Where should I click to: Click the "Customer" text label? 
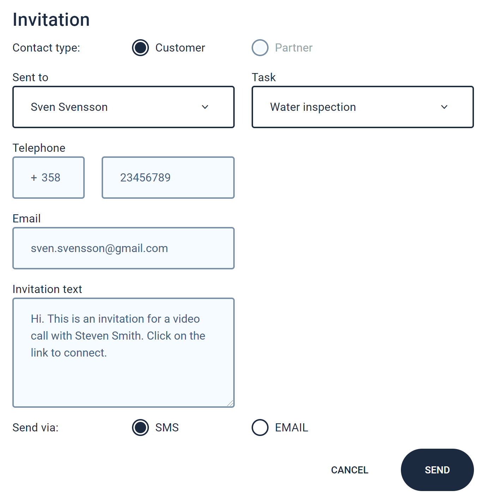click(180, 48)
